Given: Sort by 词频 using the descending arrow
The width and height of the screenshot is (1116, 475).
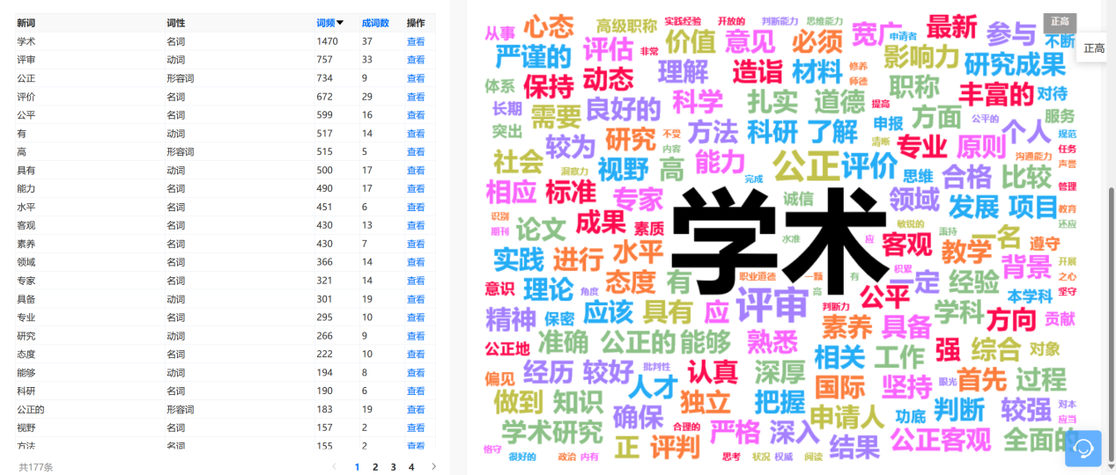Looking at the screenshot, I should pyautogui.click(x=340, y=23).
